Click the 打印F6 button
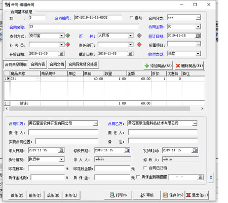 click(x=118, y=195)
